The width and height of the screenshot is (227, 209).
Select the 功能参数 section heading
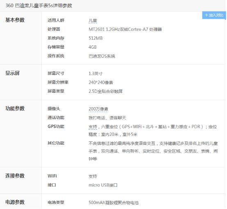[x=15, y=108]
